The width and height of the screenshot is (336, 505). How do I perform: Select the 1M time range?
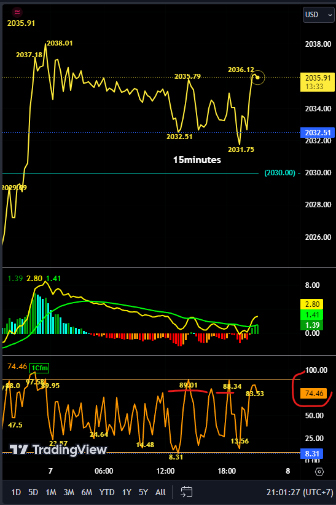51,492
